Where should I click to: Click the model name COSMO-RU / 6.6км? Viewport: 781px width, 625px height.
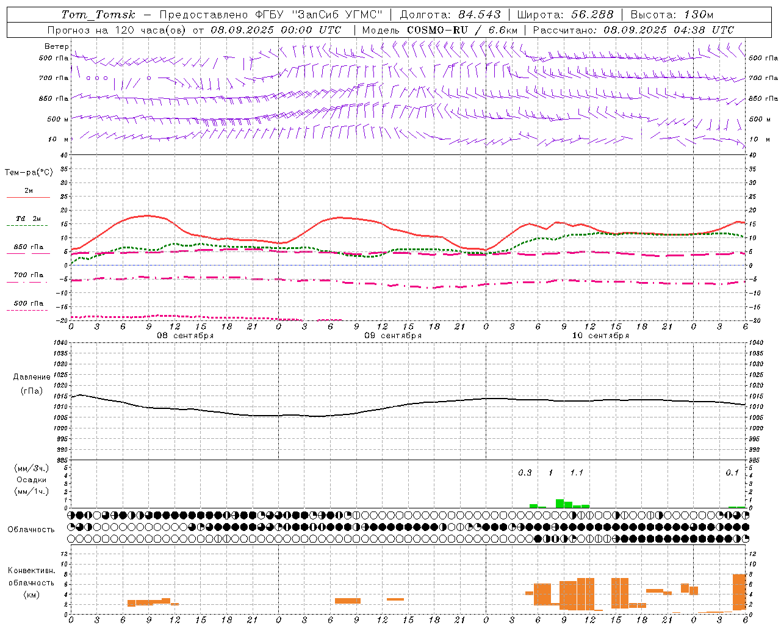pos(462,30)
